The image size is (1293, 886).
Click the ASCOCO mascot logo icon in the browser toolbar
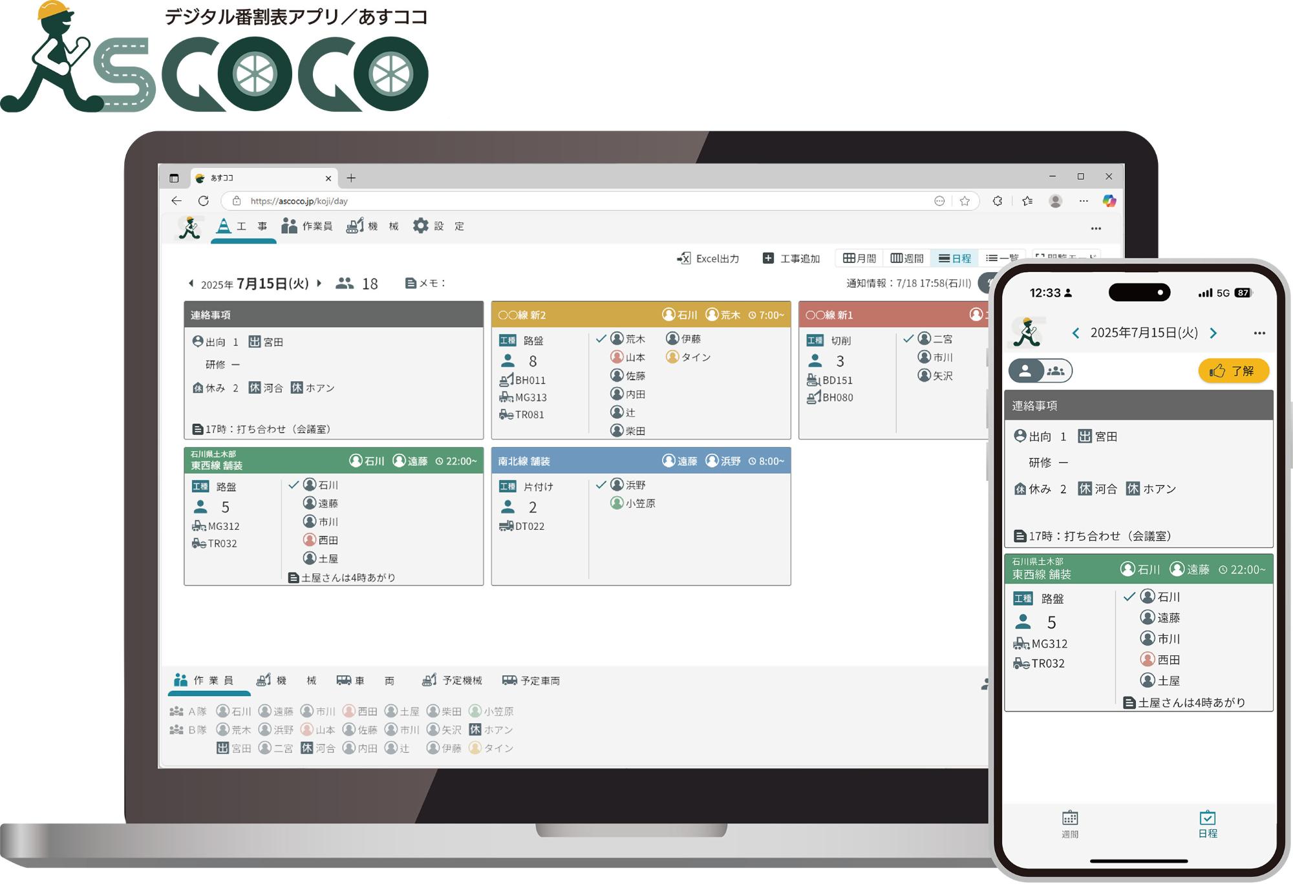[187, 227]
